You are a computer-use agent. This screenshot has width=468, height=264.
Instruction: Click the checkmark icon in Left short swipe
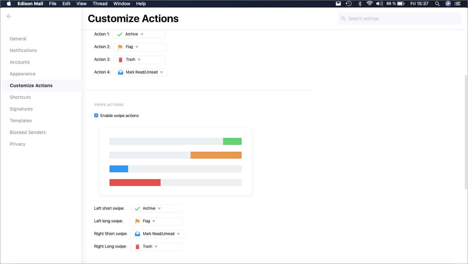point(137,209)
